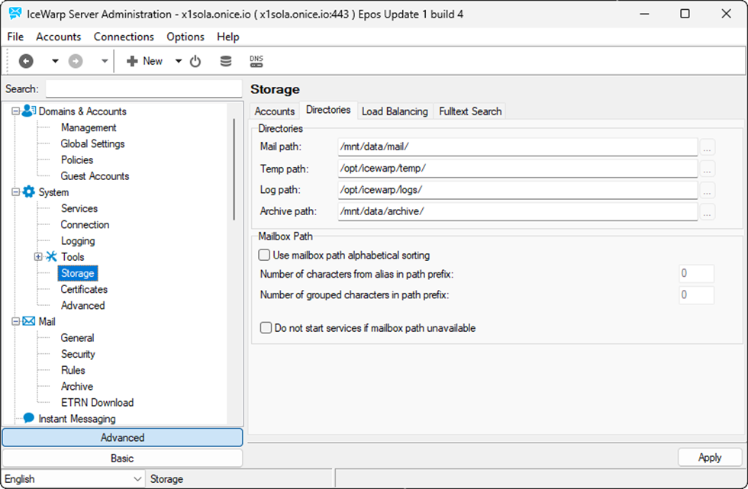The width and height of the screenshot is (748, 489).
Task: Click the Archive path input field
Action: click(x=517, y=211)
